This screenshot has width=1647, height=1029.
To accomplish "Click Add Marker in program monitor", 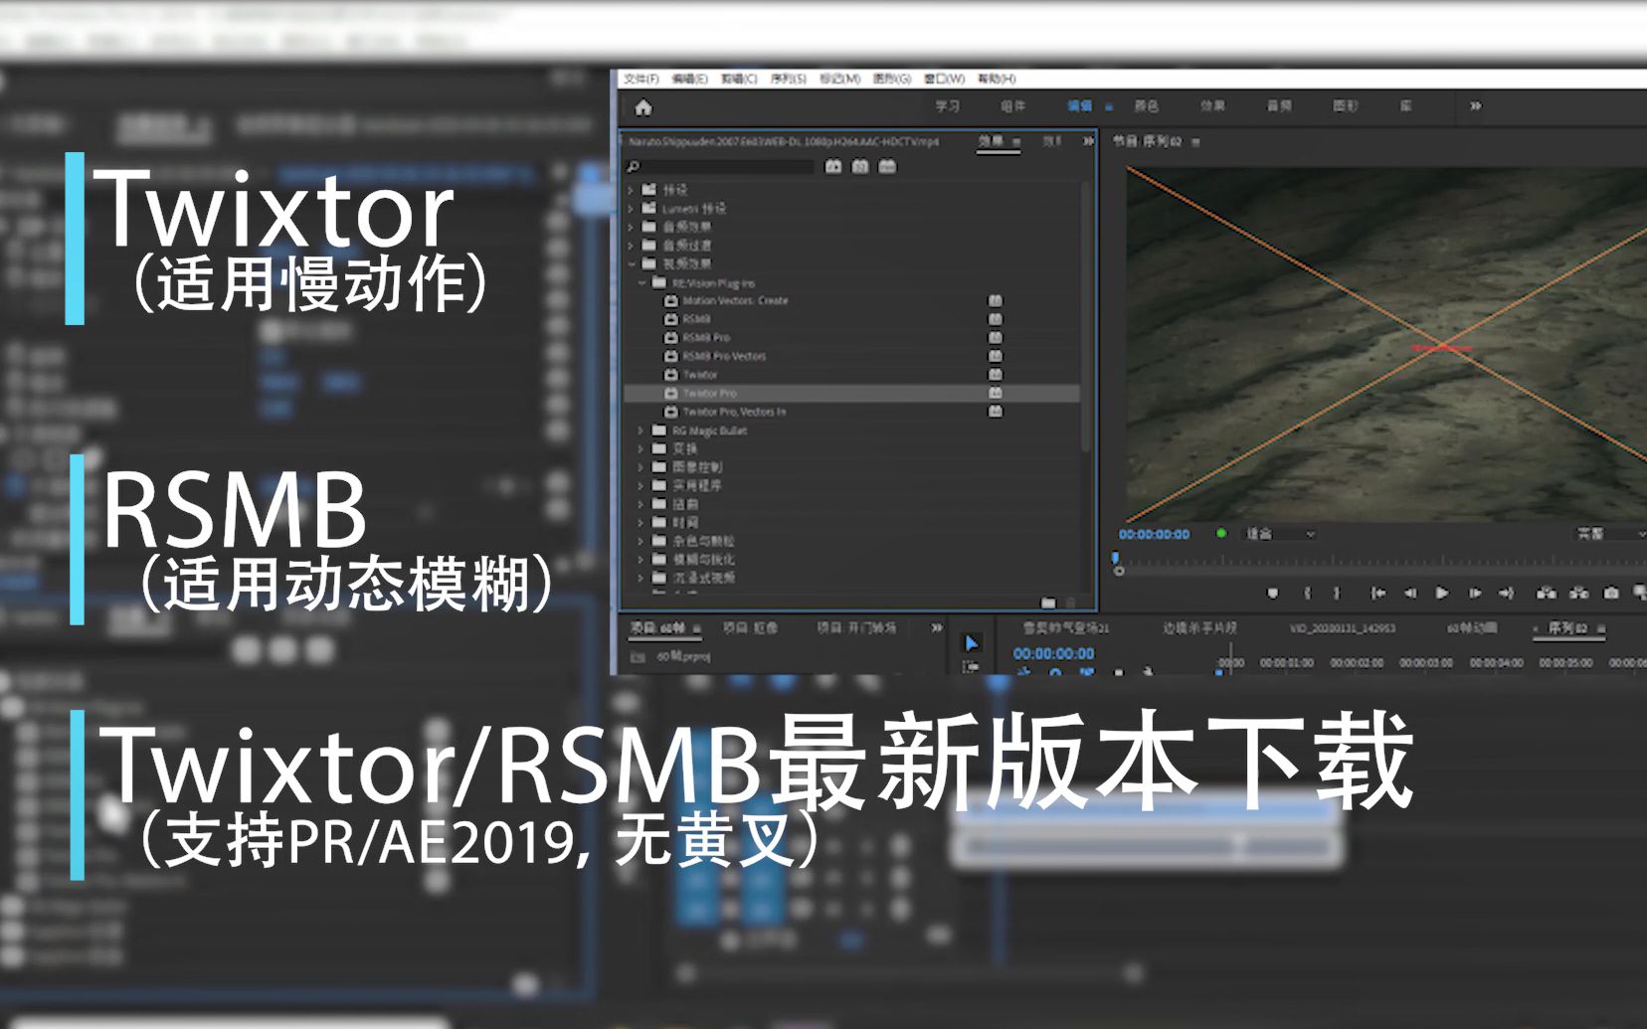I will [x=1273, y=594].
